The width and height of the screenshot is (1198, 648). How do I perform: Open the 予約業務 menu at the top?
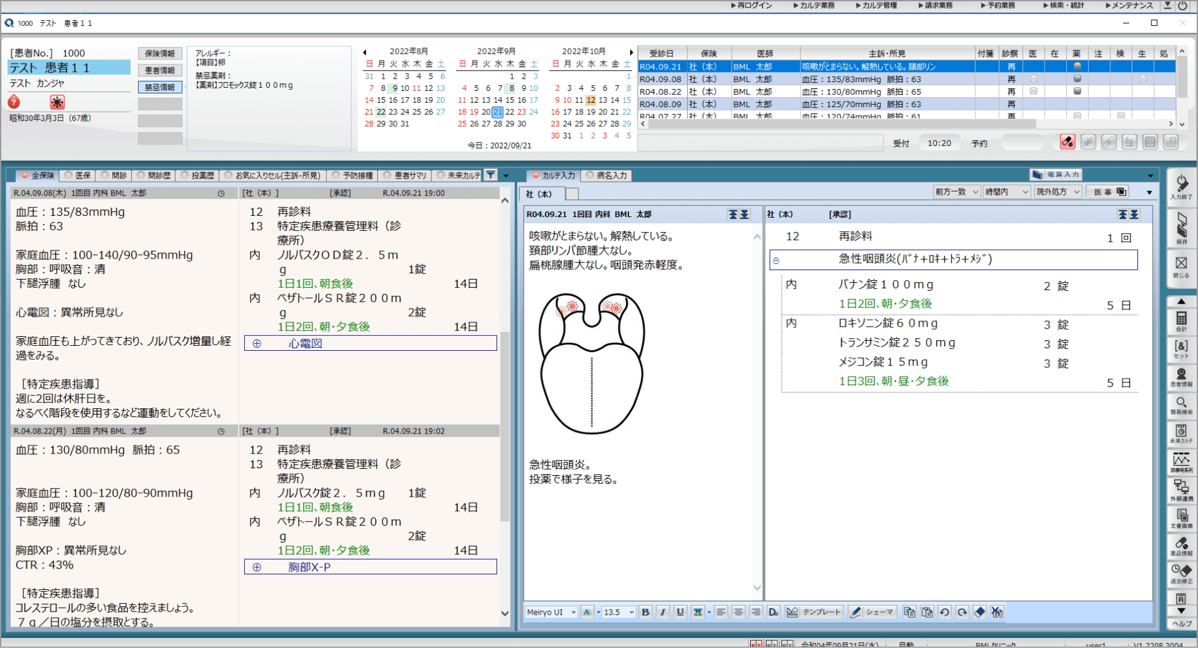point(997,5)
